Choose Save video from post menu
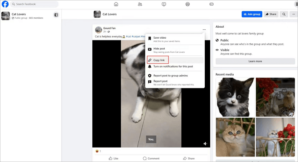This screenshot has height=162, width=298. 175,39
